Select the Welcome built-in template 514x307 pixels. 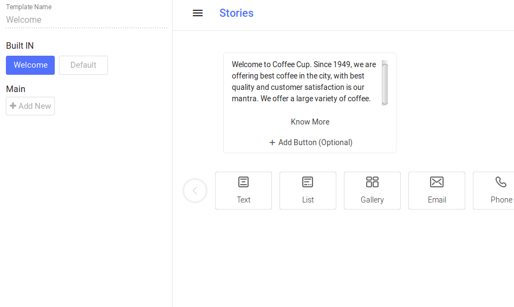point(30,65)
